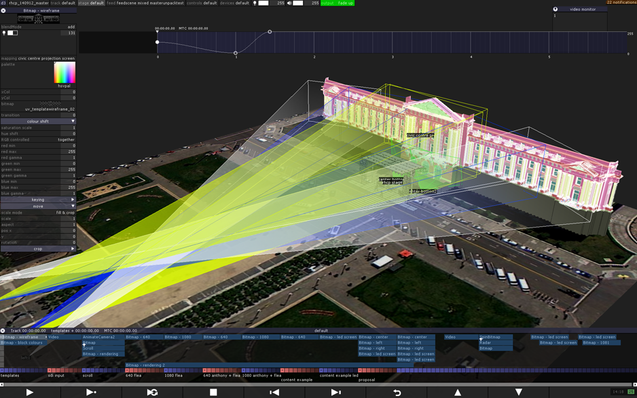Open the 22 notifications link
The image size is (637, 398).
(621, 3)
